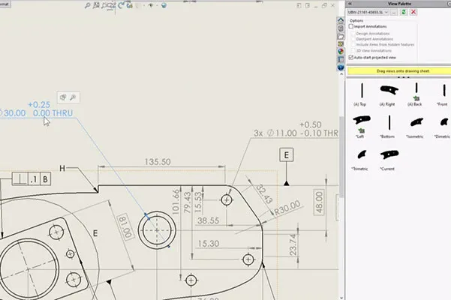Click the green refresh icon in View Palette
The height and width of the screenshot is (300, 451).
click(404, 12)
